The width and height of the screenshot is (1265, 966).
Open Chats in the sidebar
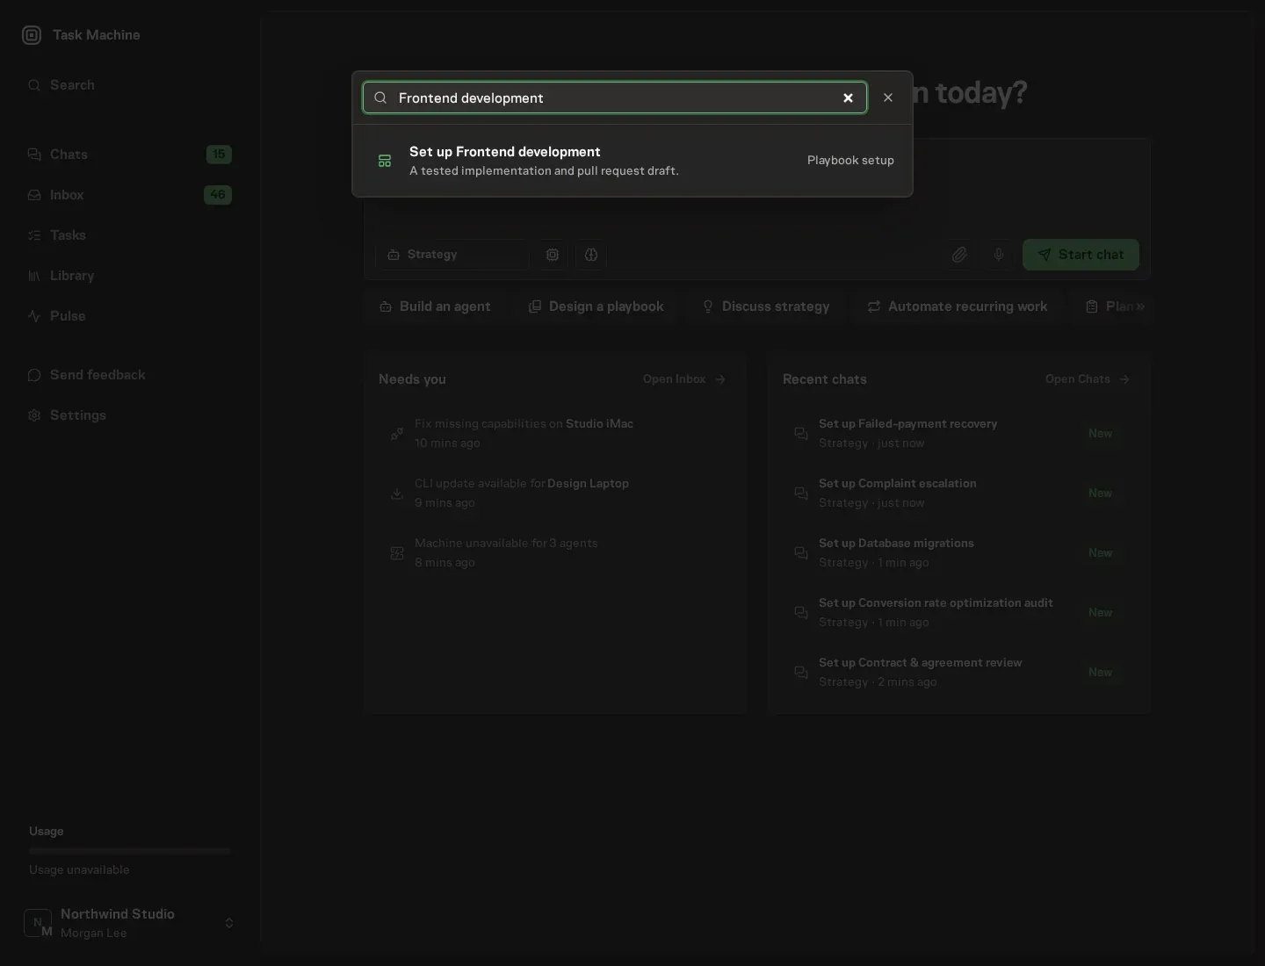(x=129, y=155)
